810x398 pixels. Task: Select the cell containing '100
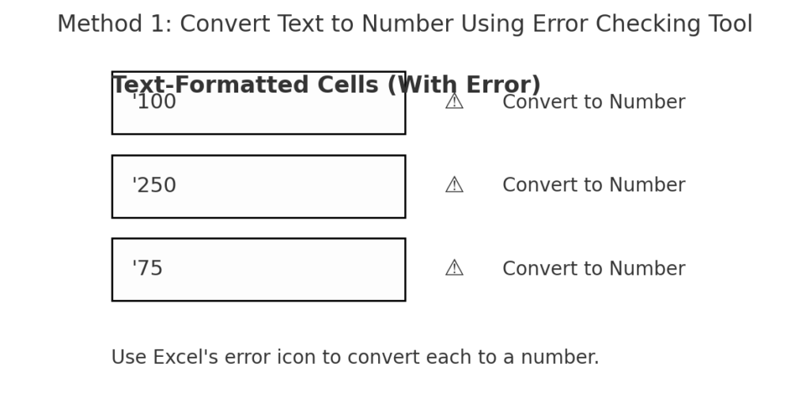pos(259,103)
